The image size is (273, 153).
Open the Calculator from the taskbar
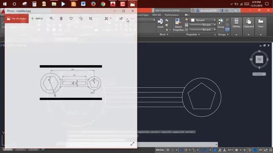[x=34, y=4]
